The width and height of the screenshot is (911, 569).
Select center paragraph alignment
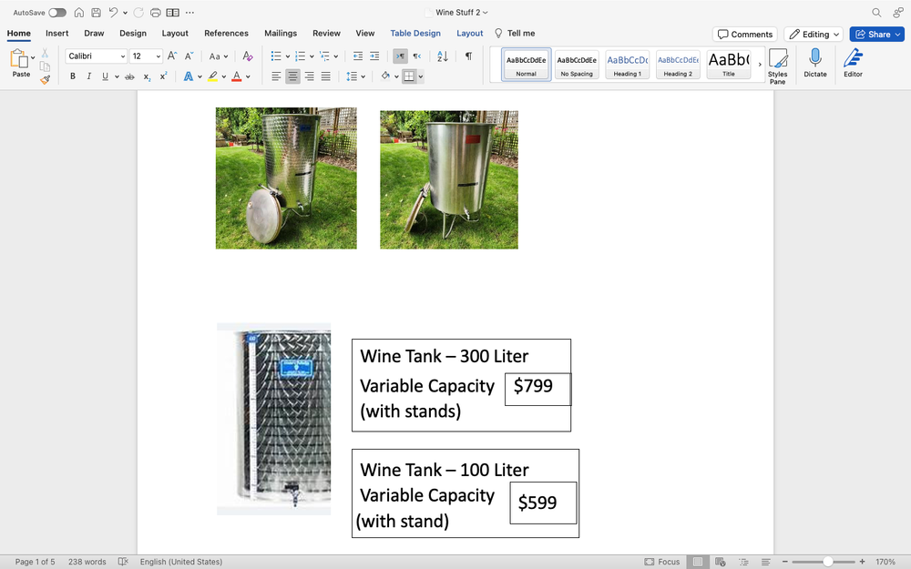pos(292,76)
